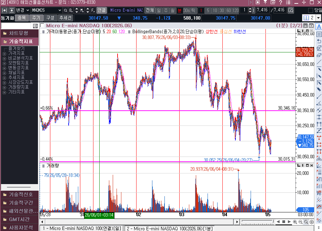The image size is (322, 231).
Task: Open chart settings gear icon
Action: pos(312,222)
